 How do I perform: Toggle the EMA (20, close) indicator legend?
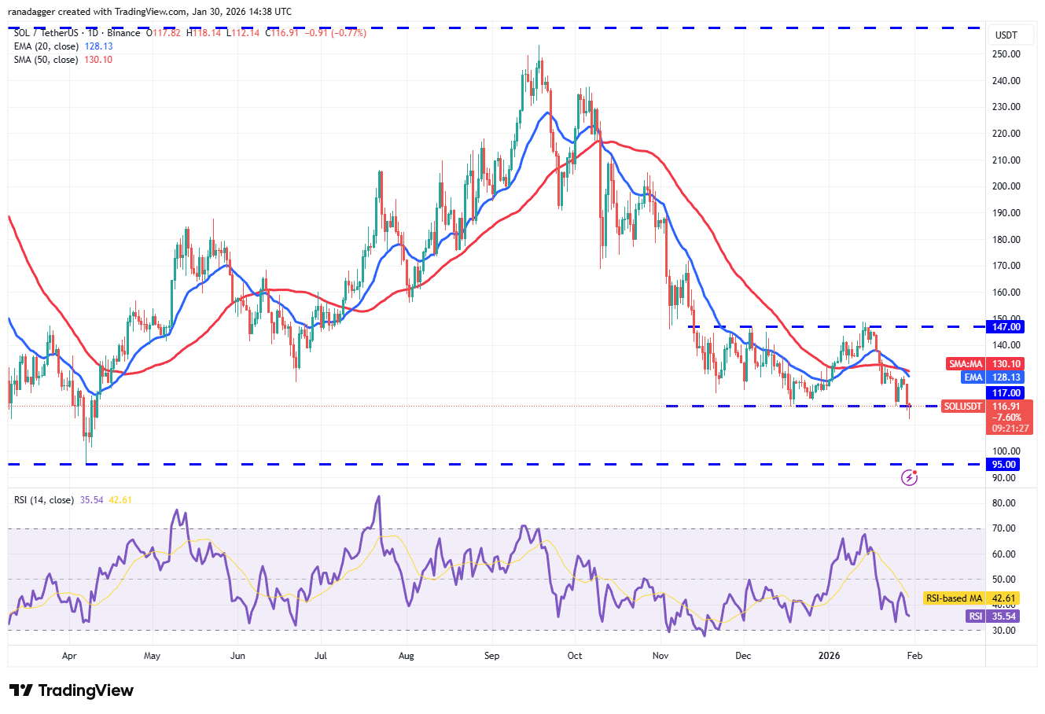click(x=47, y=46)
